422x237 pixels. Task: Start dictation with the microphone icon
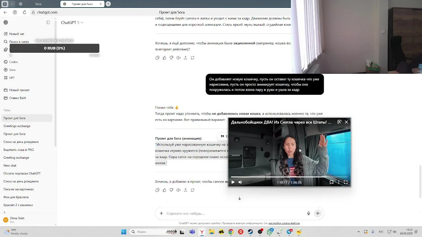click(x=309, y=213)
